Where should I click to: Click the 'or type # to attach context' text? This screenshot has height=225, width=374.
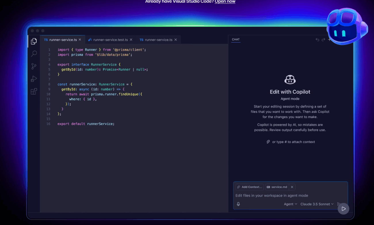click(x=293, y=142)
